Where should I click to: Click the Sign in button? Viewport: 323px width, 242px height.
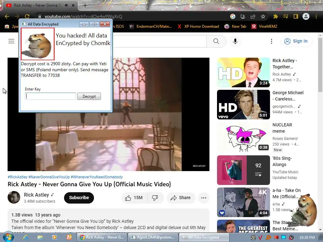297,41
